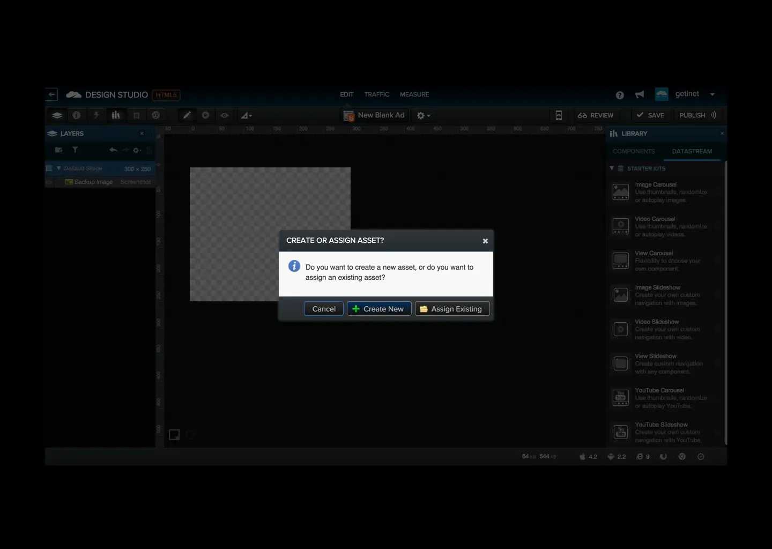The width and height of the screenshot is (772, 549).
Task: Click the Library panel scrollbar
Action: click(725, 303)
